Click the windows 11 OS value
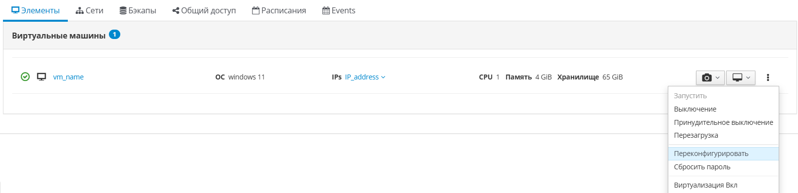 point(247,77)
